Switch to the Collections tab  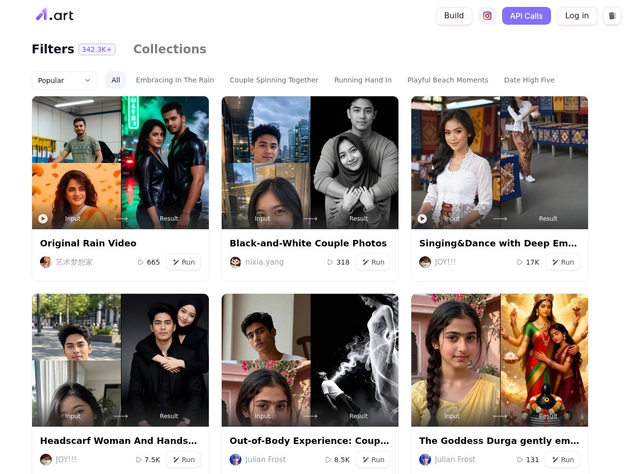click(x=170, y=49)
